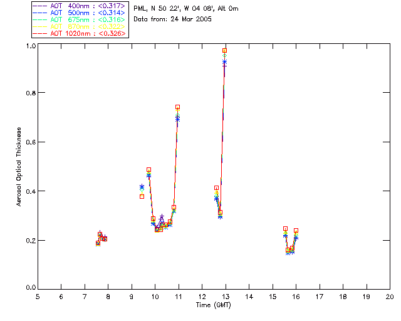Click the isolated blue star marker near 9.5 GMT
This screenshot has width=401, height=321.
(142, 187)
